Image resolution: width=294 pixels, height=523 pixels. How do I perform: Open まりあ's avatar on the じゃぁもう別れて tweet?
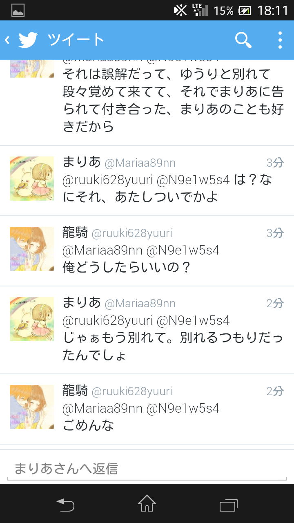[32, 319]
